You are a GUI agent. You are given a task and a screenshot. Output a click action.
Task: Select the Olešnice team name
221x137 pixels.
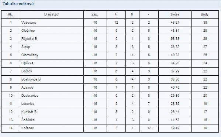click(x=28, y=31)
